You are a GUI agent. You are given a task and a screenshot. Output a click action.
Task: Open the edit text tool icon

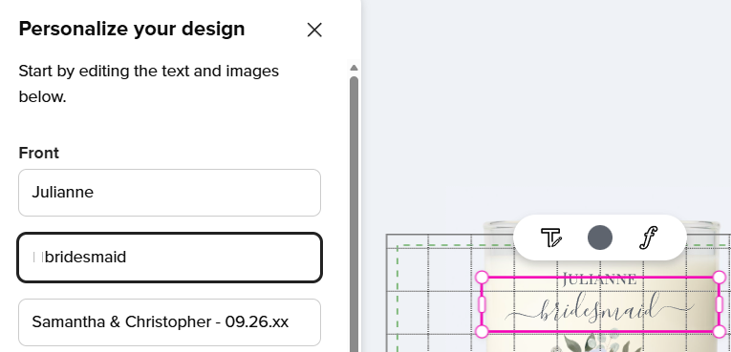click(551, 238)
